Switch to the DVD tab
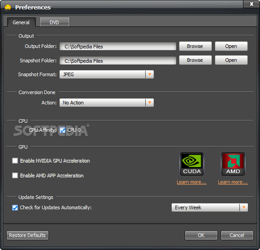Screen dimensions: 260x250 coord(55,22)
